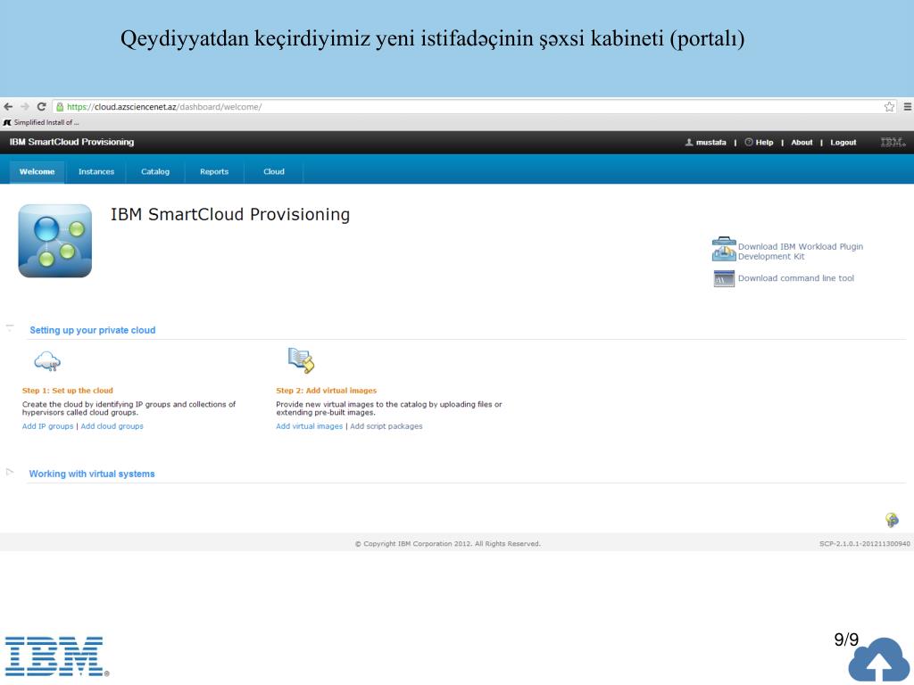
Task: Click the IBM Corporation copyright footer text
Action: pyautogui.click(x=448, y=544)
